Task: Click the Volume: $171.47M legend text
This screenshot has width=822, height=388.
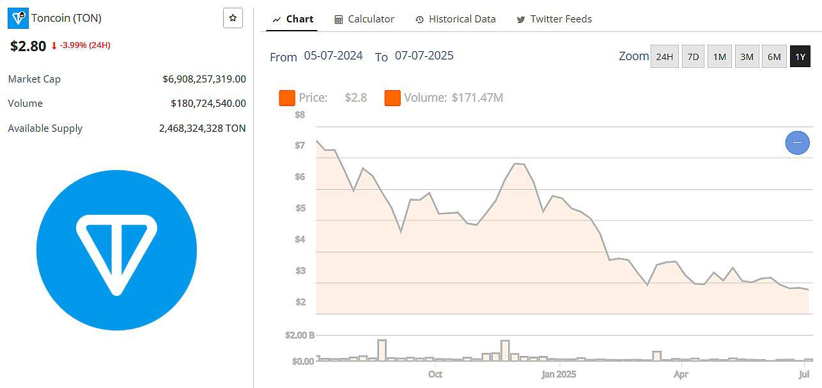Action: tap(454, 98)
